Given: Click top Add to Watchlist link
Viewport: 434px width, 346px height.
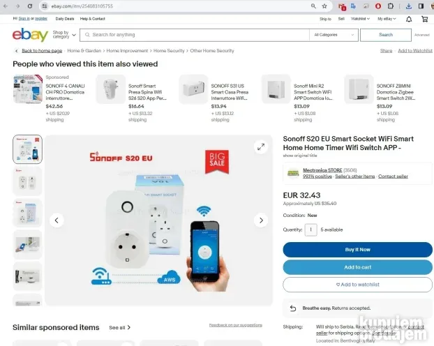Looking at the screenshot, I should (415, 51).
